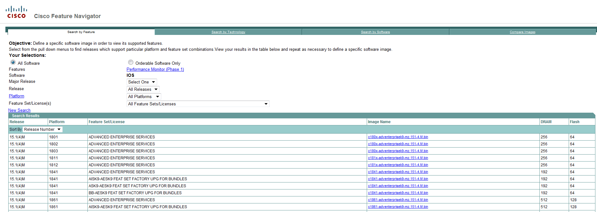This screenshot has width=597, height=212.
Task: Start a New Search
Action: tap(19, 110)
